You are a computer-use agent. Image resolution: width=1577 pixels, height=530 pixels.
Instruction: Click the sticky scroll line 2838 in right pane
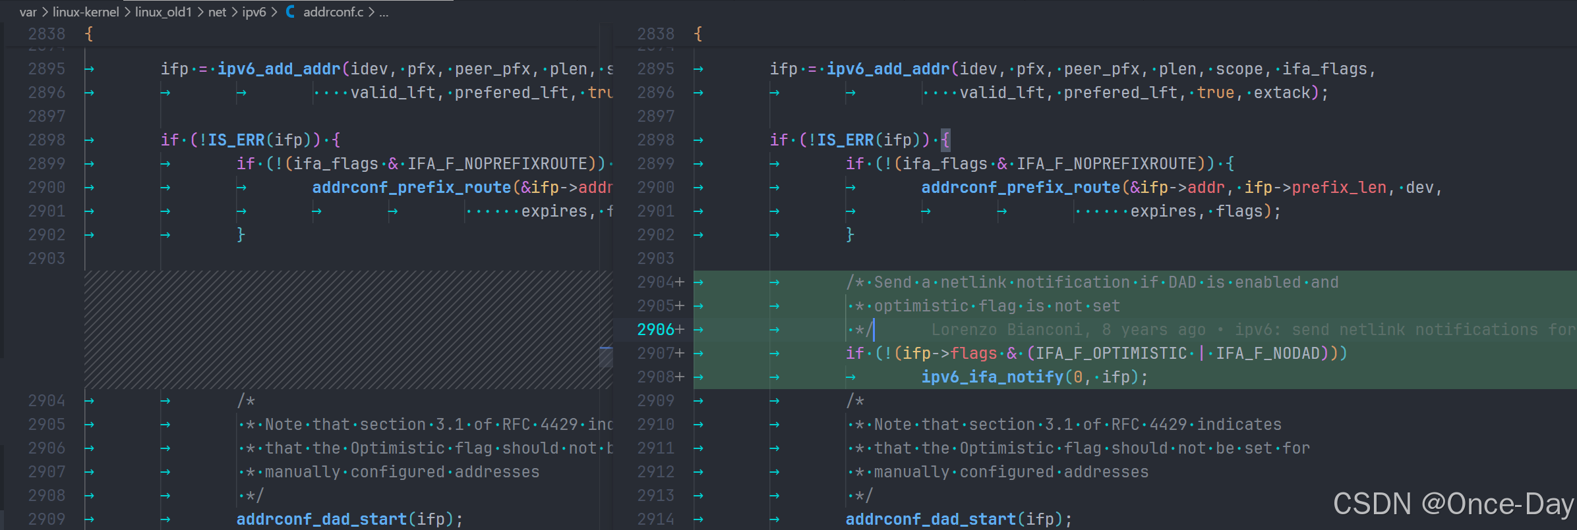point(1094,34)
